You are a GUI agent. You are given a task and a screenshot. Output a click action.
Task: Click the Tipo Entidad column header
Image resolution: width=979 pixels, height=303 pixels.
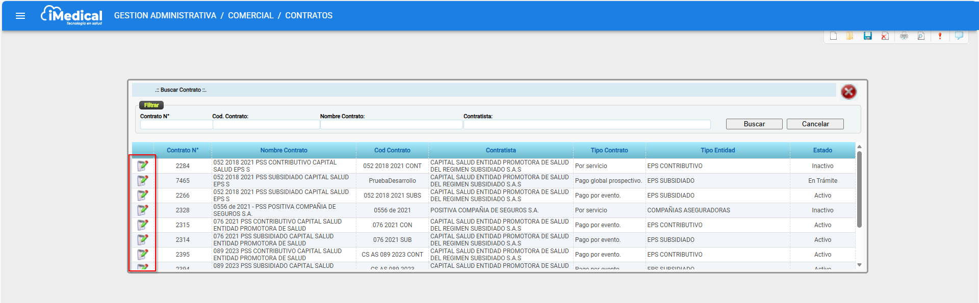pos(718,150)
